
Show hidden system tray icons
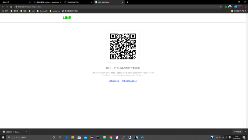click(x=217, y=138)
